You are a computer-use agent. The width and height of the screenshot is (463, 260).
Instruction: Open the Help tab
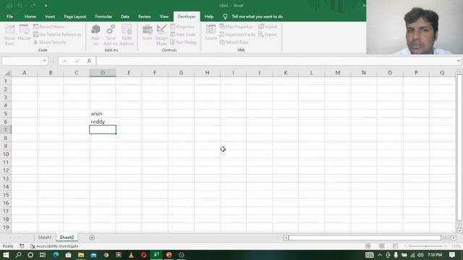pyautogui.click(x=209, y=17)
